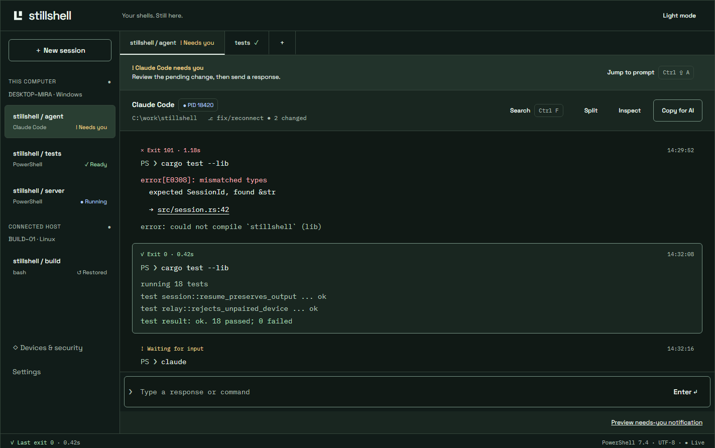Click Last exit 0 in the status bar
Screen dimensions: 715x448
click(x=45, y=442)
